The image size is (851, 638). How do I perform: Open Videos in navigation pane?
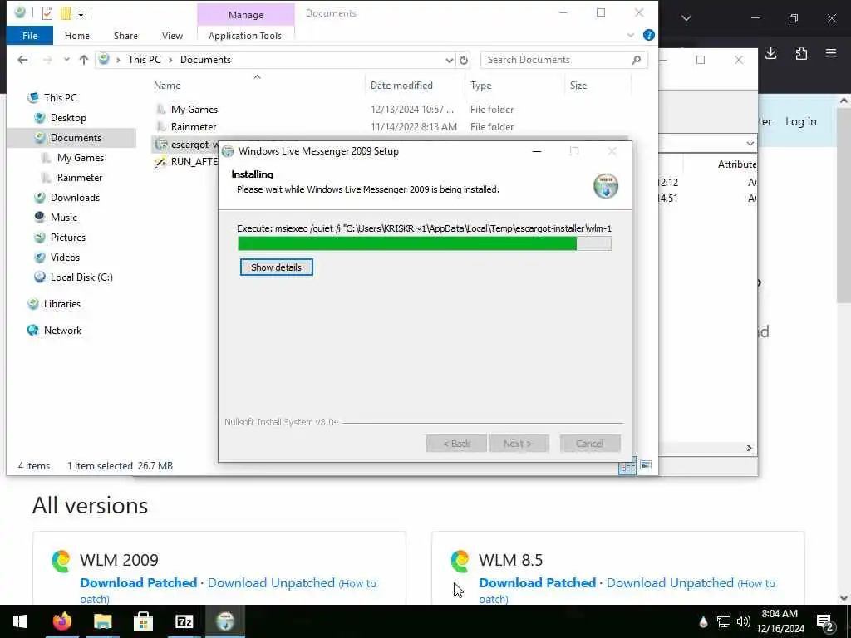65,258
